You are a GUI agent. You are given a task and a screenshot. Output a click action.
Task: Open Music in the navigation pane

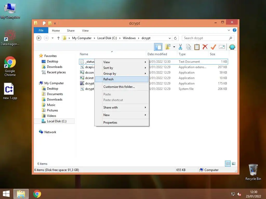[x=51, y=105]
